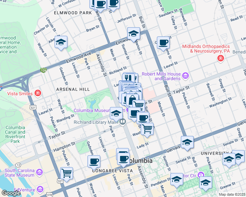Image resolution: width=246 pixels, height=197 pixels.
Task: Select the ARSENAL HILL neighborhood label
Action: point(73,89)
